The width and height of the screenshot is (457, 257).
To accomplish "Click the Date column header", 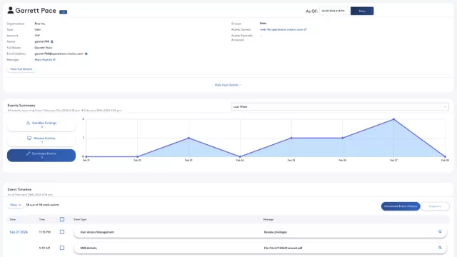I will pyautogui.click(x=13, y=219).
